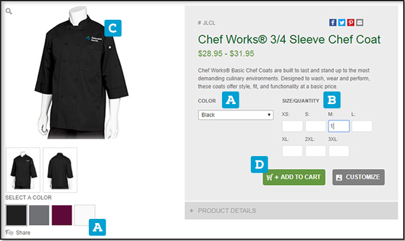Viewport: 405px width, 241px height.
Task: Select the black color swatch
Action: point(16,215)
